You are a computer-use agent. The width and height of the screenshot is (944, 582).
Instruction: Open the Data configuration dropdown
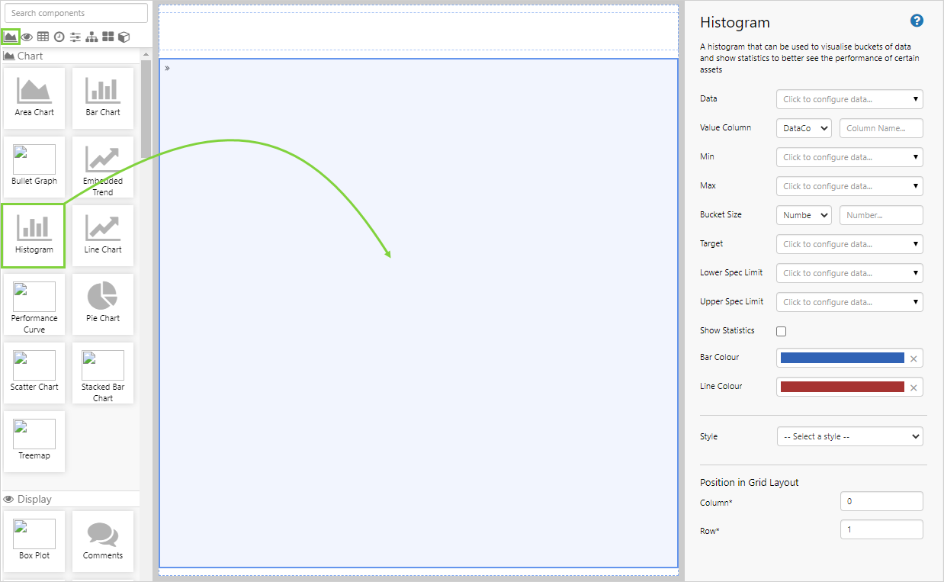pos(849,99)
